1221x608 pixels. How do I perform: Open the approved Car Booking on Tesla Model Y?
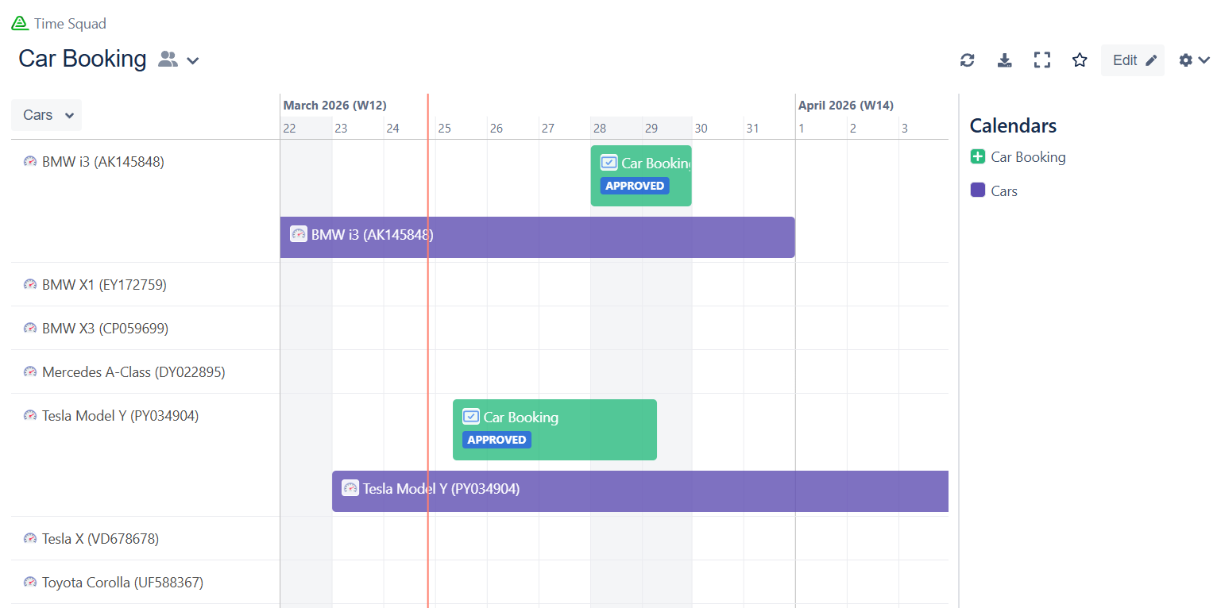coord(554,429)
